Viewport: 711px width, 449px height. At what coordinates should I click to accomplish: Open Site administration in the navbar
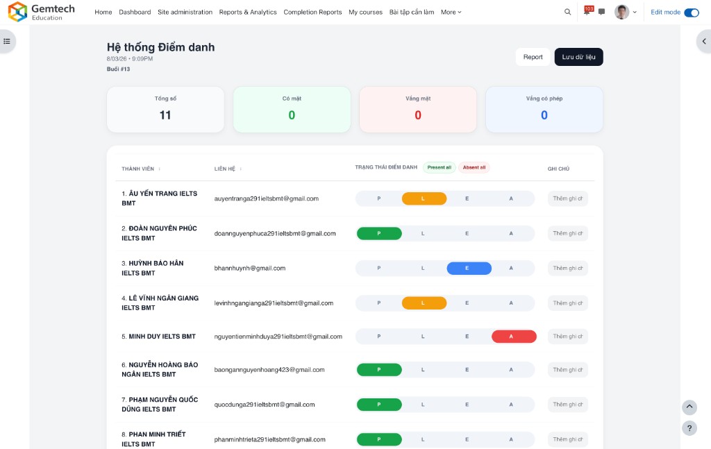click(185, 12)
